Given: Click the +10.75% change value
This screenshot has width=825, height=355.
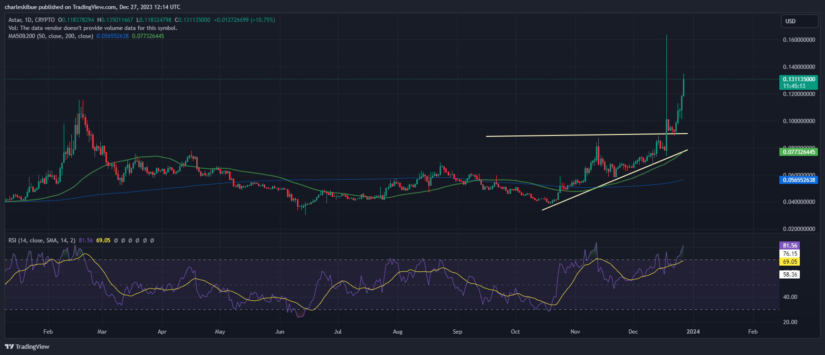Looking at the screenshot, I should (263, 20).
